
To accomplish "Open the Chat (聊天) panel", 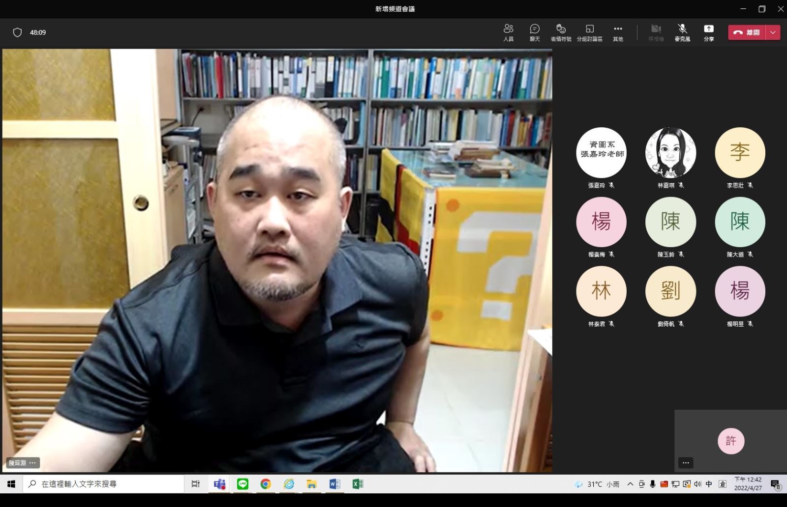I will pos(535,32).
